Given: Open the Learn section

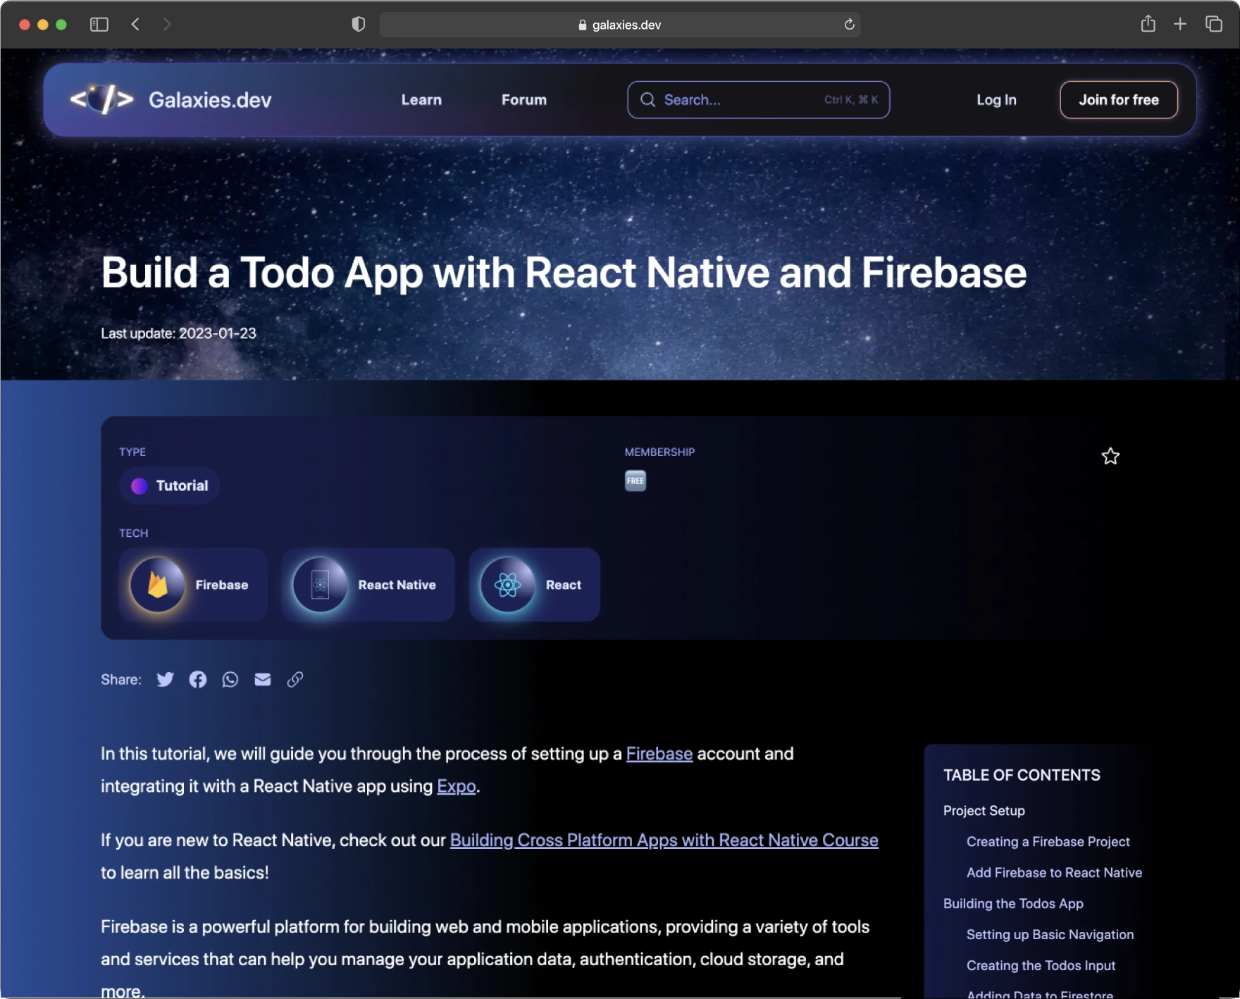Looking at the screenshot, I should click(421, 99).
